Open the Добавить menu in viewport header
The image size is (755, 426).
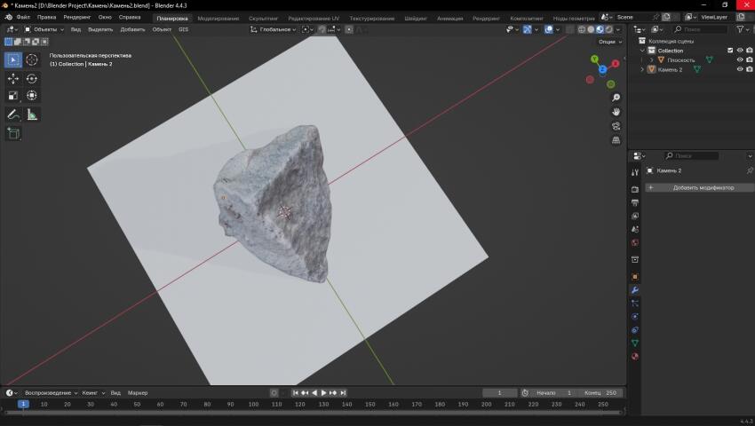tap(132, 29)
